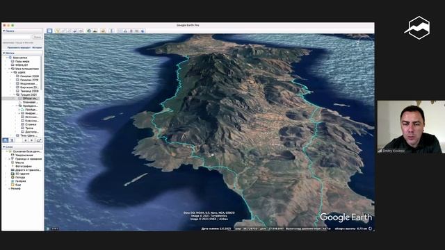Screen dimensions: 445x250
Task: Click the historical date button at map bottom-left
Action: pos(55,228)
